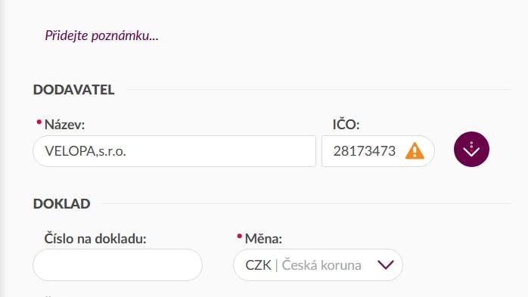
Task: Click the orange warning triangle in IČO field
Action: [x=415, y=150]
